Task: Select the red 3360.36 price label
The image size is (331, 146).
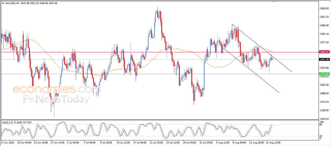Action: pyautogui.click(x=324, y=52)
